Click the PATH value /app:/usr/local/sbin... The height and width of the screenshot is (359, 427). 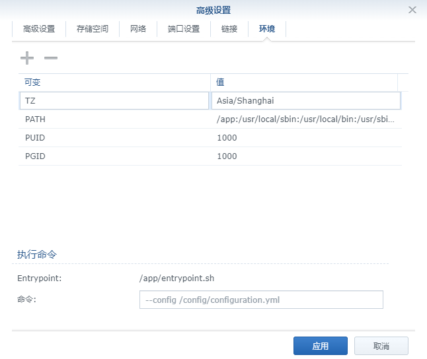click(305, 119)
